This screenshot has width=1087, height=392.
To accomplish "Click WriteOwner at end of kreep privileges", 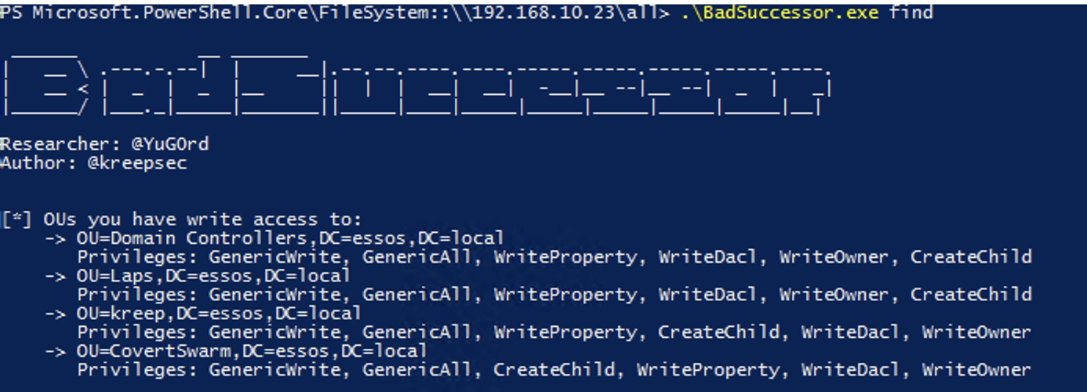I will coord(976,332).
